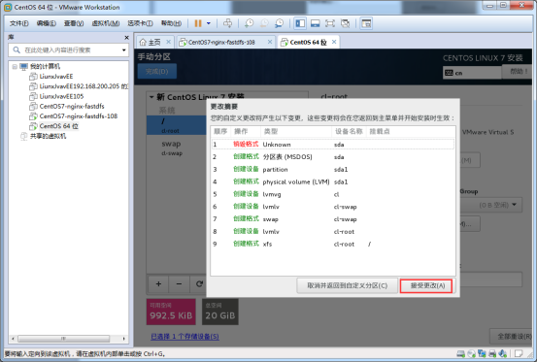Collapse the 我的计算机 tree node
The width and height of the screenshot is (537, 362).
point(15,66)
